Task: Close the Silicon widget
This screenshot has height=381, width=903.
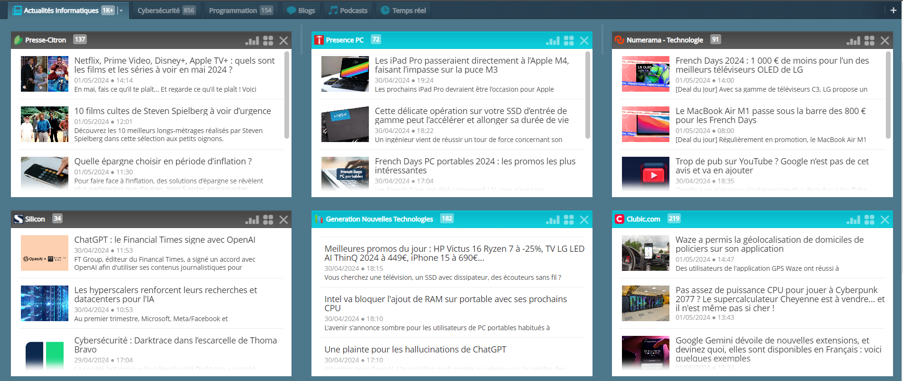Action: (x=283, y=219)
